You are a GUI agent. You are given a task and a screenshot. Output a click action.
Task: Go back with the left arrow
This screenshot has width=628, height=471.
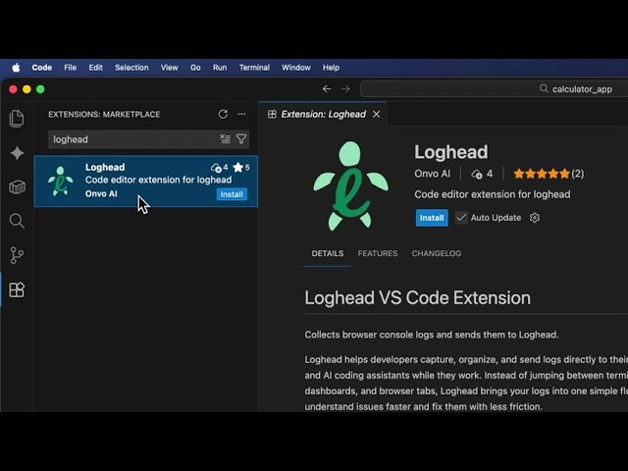tap(327, 89)
